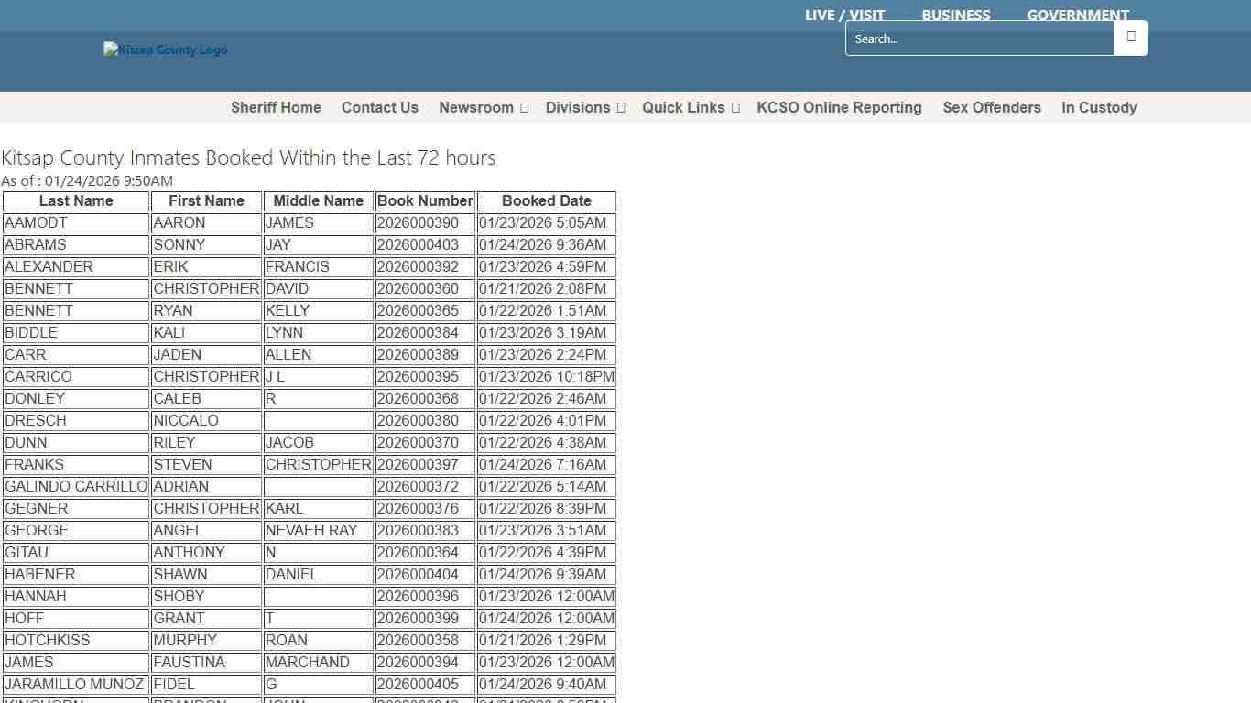Expand the Divisions dropdown menu
This screenshot has width=1251, height=703.
tap(583, 107)
